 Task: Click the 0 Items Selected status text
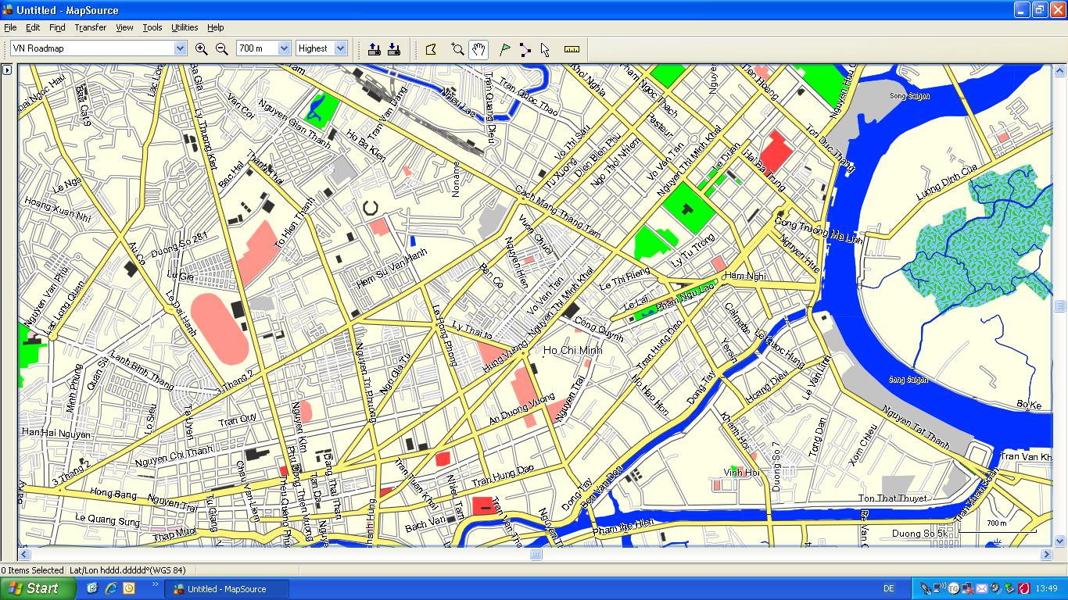[32, 570]
